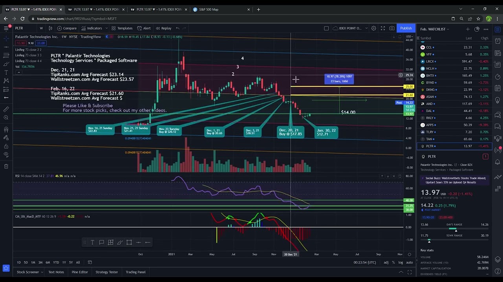Remove drawings with trash icon
Image resolution: width=503 pixels, height=282 pixels.
[6, 166]
